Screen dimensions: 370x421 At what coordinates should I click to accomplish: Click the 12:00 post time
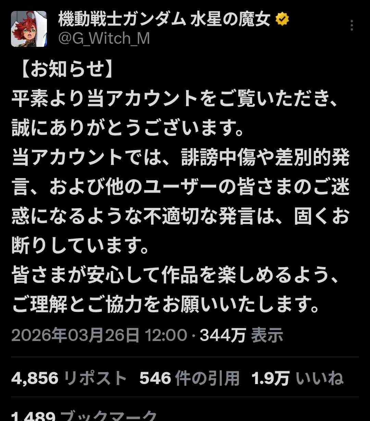(x=166, y=335)
